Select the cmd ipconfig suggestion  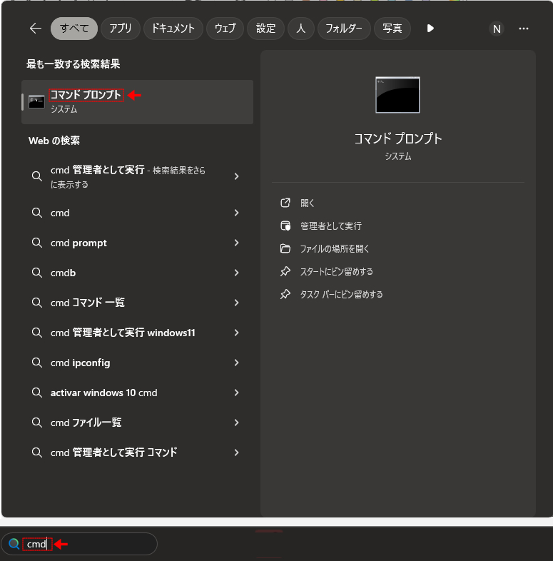137,363
